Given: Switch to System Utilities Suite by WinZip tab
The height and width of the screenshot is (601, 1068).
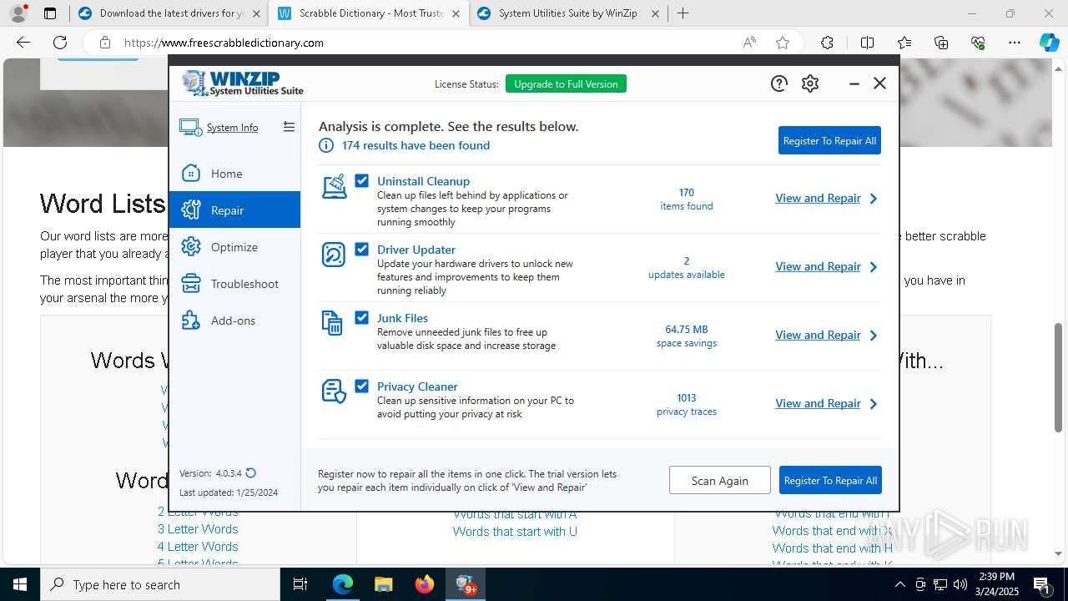Looking at the screenshot, I should tap(569, 13).
